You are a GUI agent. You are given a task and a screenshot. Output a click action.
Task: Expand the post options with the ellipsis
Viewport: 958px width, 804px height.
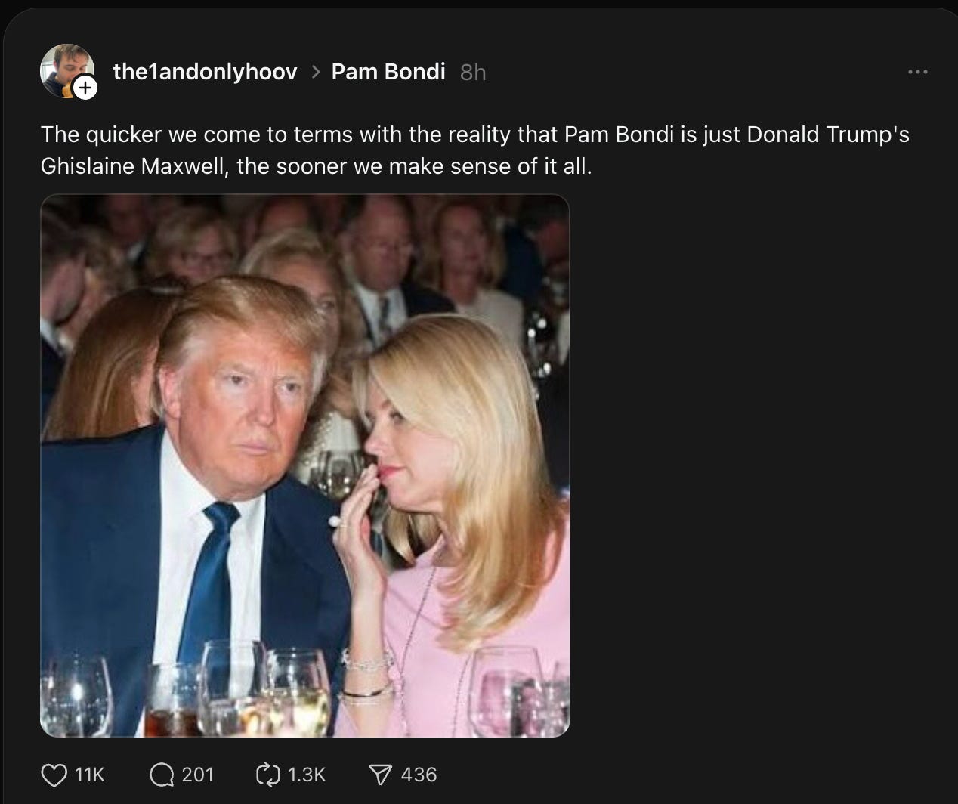[916, 71]
